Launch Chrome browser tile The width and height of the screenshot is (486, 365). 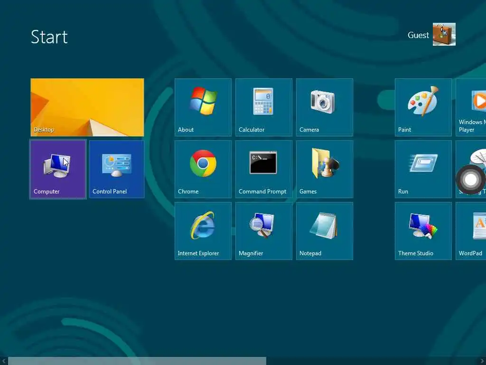[203, 169]
